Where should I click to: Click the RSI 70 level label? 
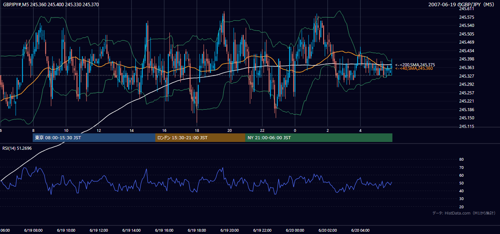click(x=461, y=167)
